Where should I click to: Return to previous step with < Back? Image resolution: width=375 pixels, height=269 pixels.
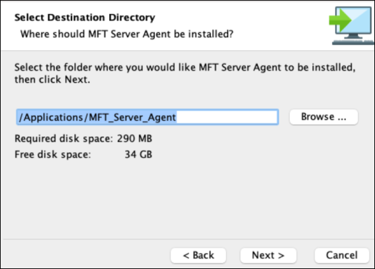click(198, 255)
